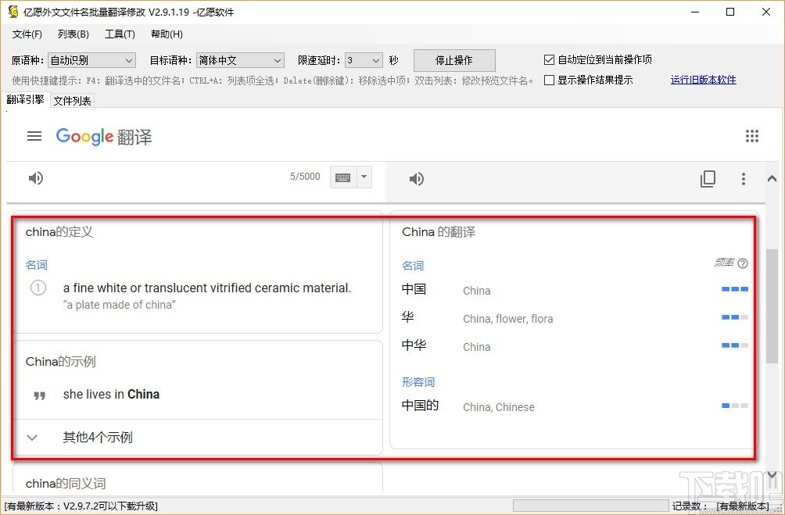Image resolution: width=785 pixels, height=515 pixels.
Task: Click the 中国的 adjective translation
Action: [x=420, y=405]
